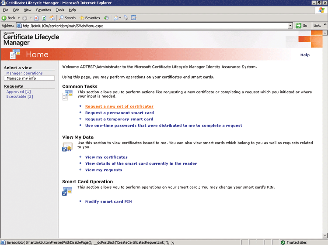This screenshot has width=328, height=245.
Task: Open the Back button dropdown arrow
Action: [19, 18]
